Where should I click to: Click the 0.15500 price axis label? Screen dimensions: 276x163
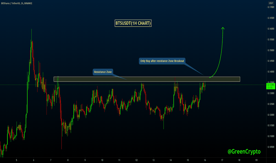pos(271,39)
